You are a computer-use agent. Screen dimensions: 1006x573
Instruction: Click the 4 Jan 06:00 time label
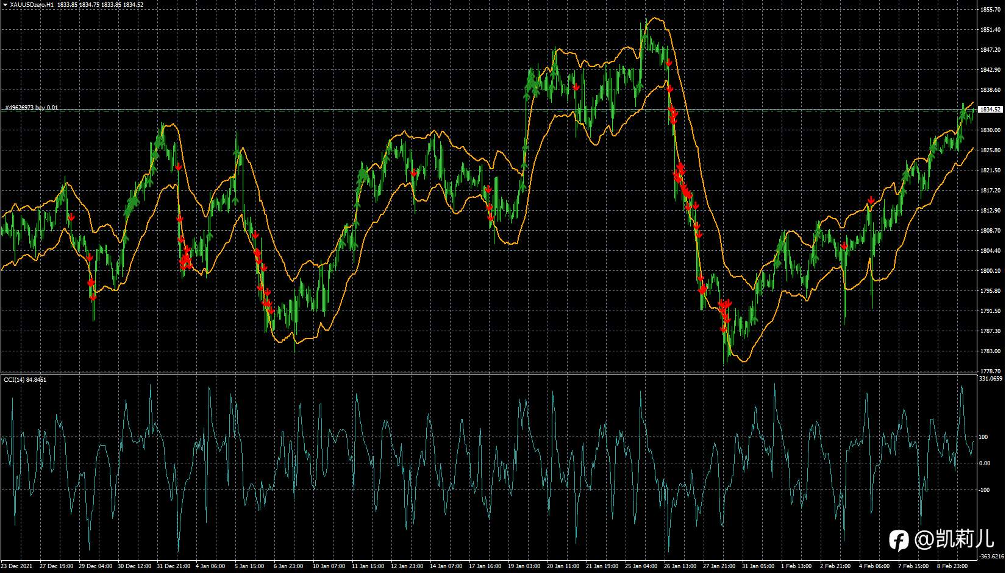click(210, 566)
